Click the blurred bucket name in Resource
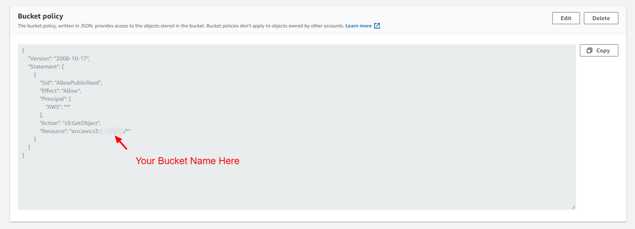Viewport: 635px width, 229px height. (x=113, y=131)
